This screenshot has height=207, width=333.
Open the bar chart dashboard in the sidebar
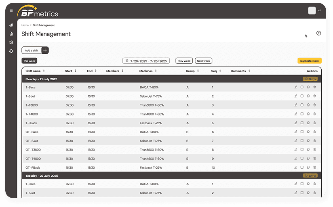click(x=11, y=25)
